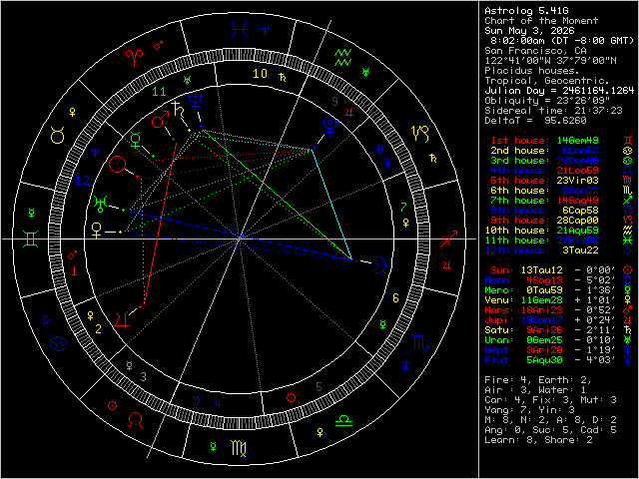639x479 pixels.
Task: Select the 'Ang: 0, Suc: 5, Cad: 5' line
Action: point(550,430)
